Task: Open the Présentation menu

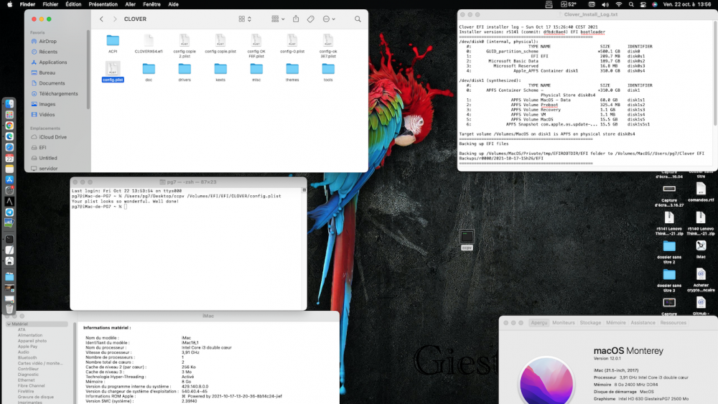Action: [x=103, y=4]
